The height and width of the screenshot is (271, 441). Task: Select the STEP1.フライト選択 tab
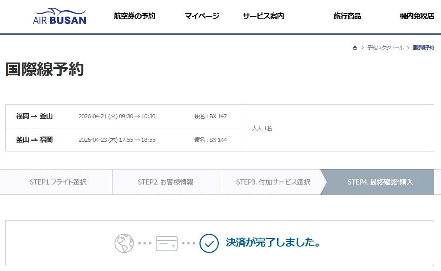(58, 182)
